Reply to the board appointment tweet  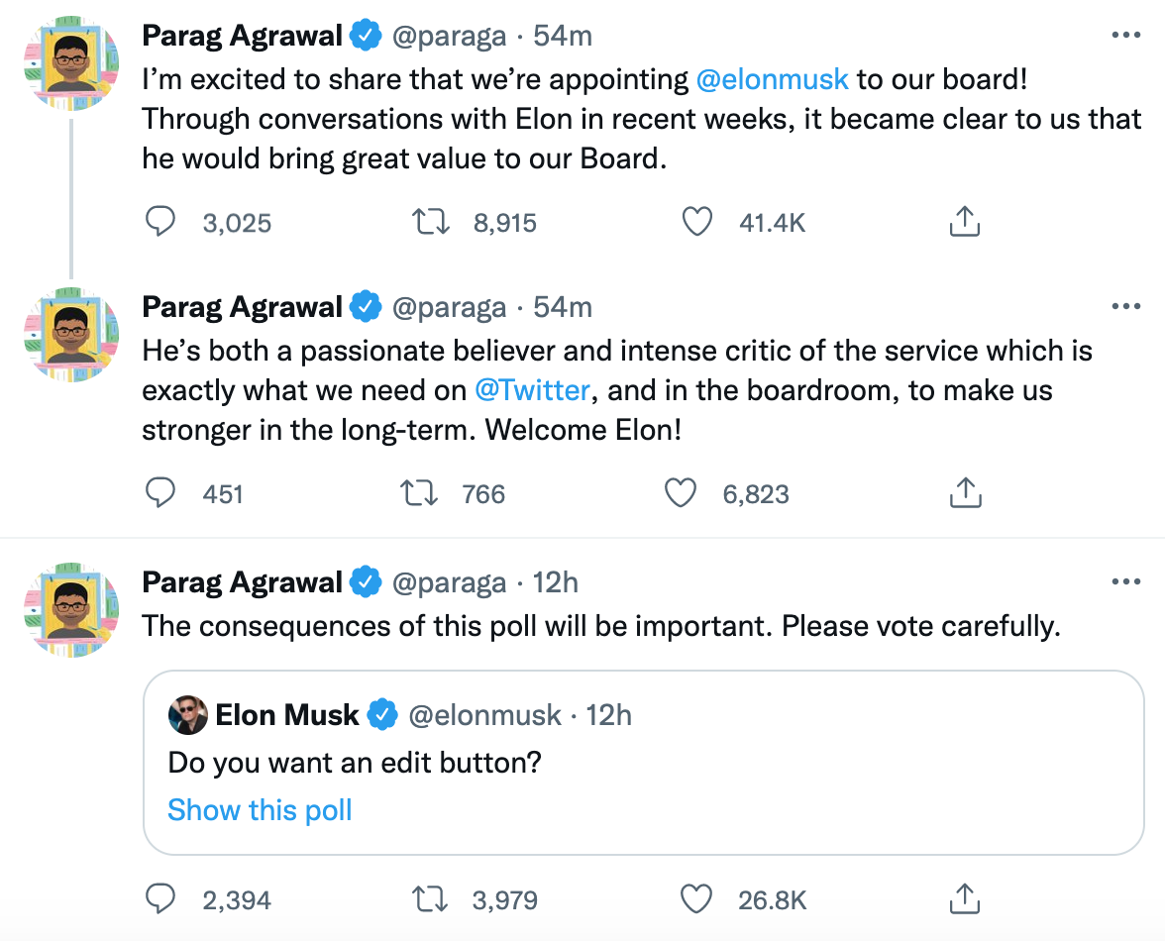160,223
